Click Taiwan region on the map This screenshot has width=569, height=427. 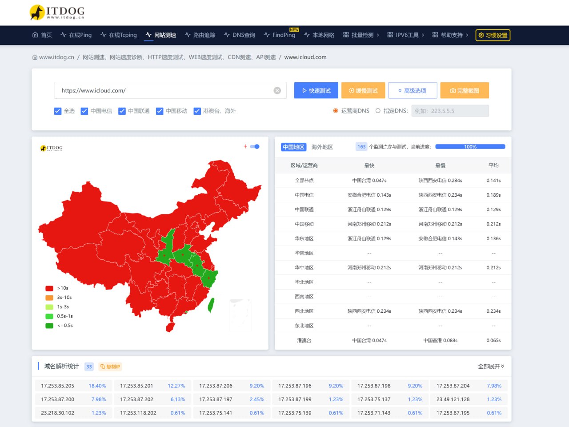click(x=211, y=305)
